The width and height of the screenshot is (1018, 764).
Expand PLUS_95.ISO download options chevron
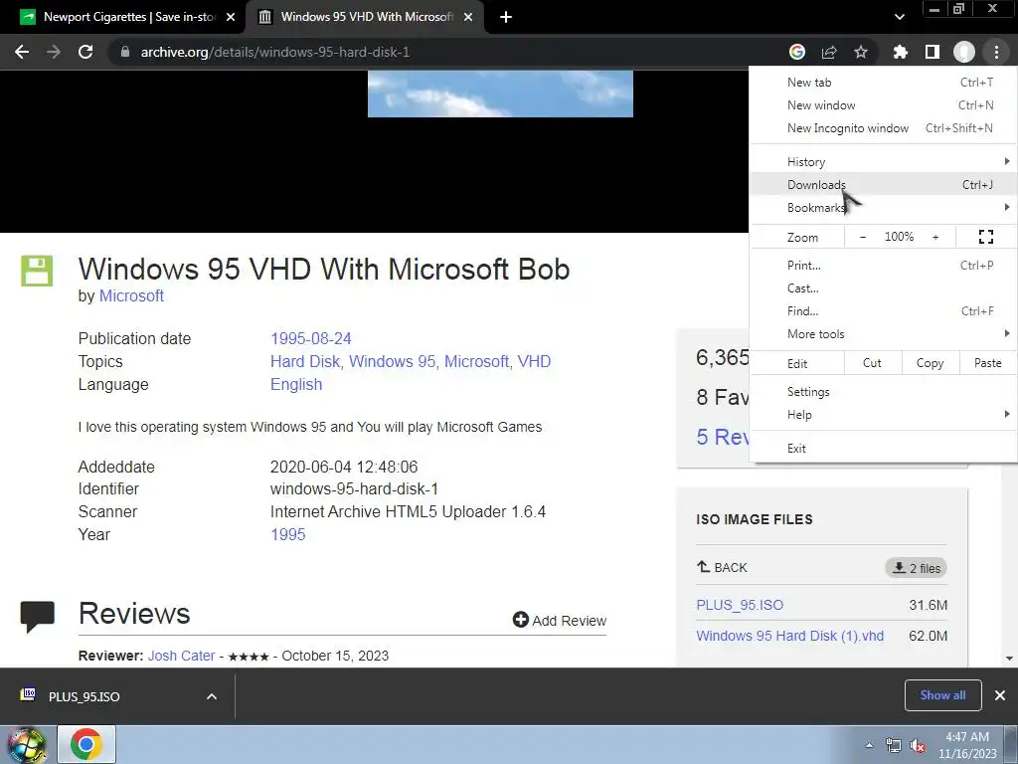pyautogui.click(x=212, y=696)
